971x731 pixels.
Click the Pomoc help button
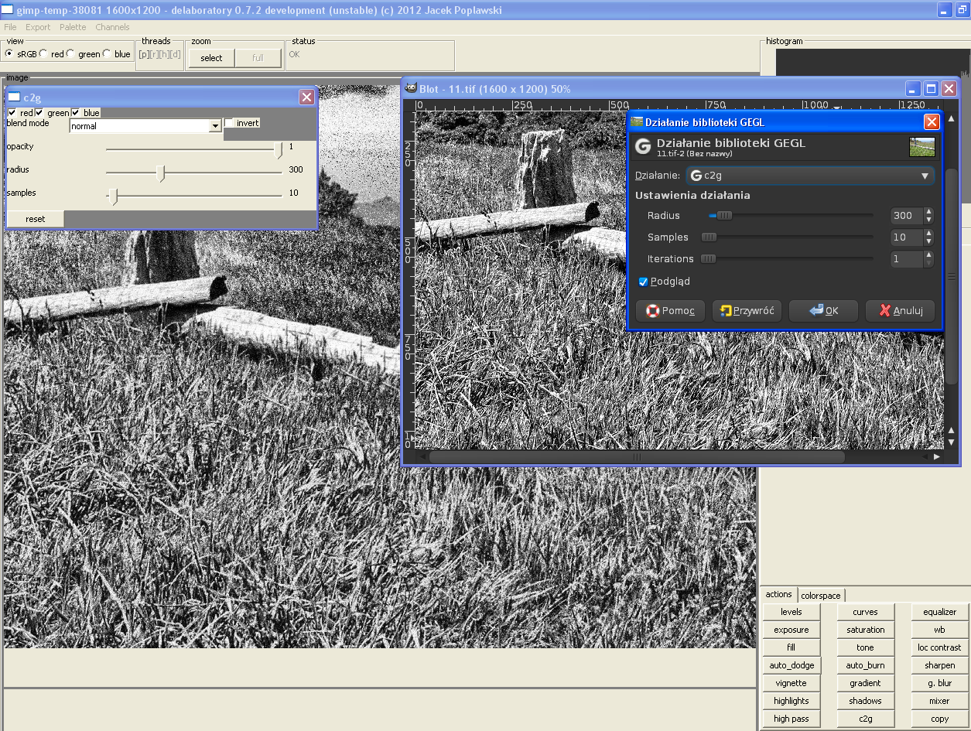[670, 311]
